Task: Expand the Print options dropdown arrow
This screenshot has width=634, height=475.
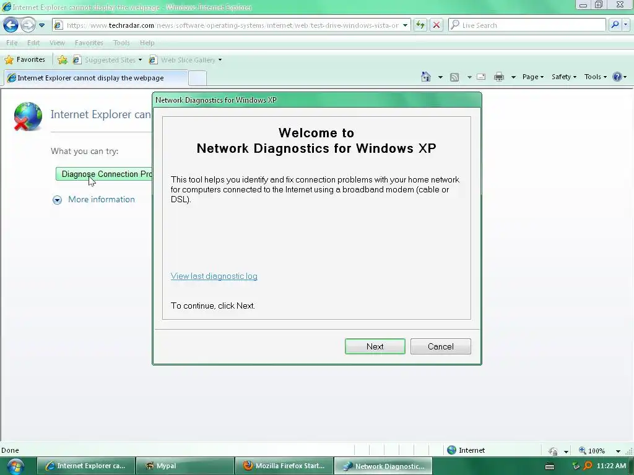Action: pos(513,77)
